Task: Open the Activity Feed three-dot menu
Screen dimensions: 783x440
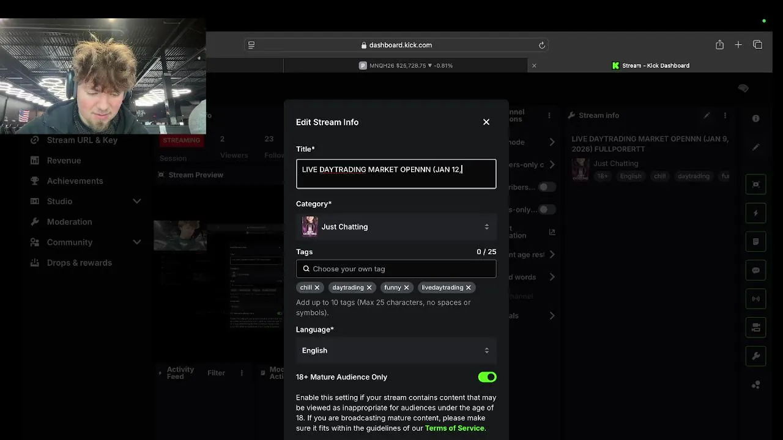Action: coord(242,373)
